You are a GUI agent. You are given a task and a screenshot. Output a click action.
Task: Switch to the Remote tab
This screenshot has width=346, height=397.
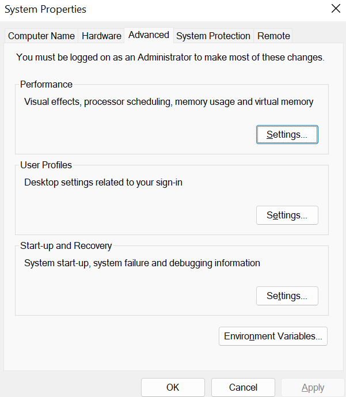coord(273,36)
